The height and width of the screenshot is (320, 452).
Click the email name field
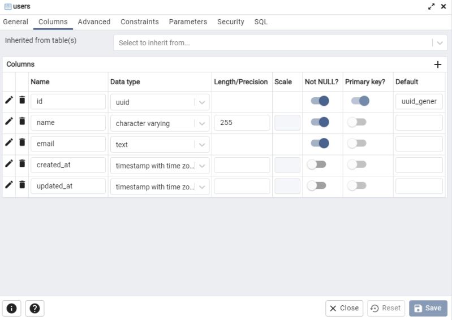[x=68, y=144]
